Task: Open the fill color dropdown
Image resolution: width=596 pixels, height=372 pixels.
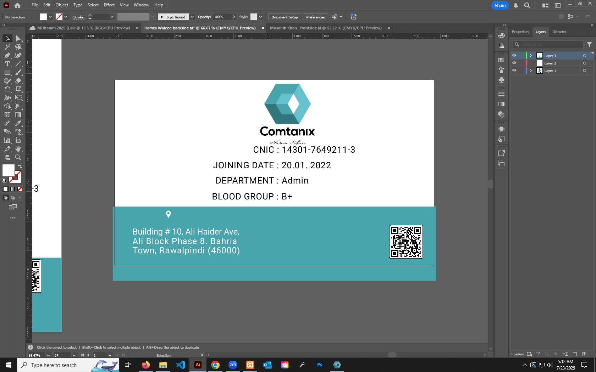Action: [50, 17]
